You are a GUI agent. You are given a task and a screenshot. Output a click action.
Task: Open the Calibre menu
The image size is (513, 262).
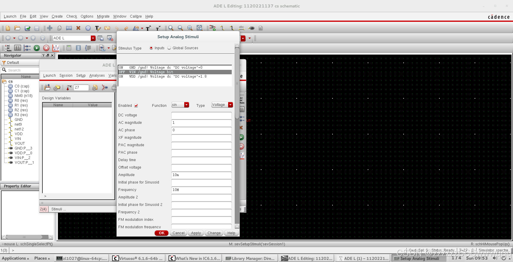point(136,16)
